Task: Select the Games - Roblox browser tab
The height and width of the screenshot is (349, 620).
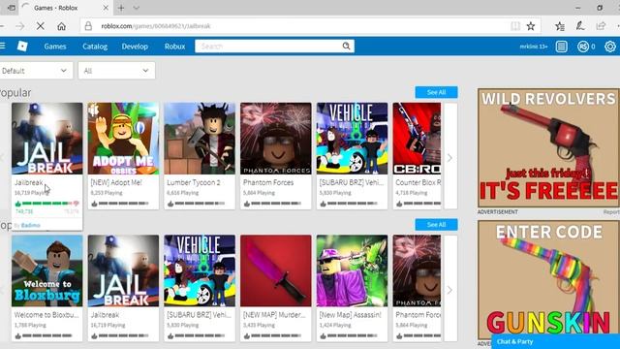Action: click(x=65, y=8)
